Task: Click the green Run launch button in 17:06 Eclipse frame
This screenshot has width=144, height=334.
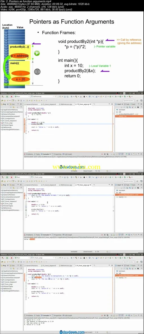Action: coord(7,258)
